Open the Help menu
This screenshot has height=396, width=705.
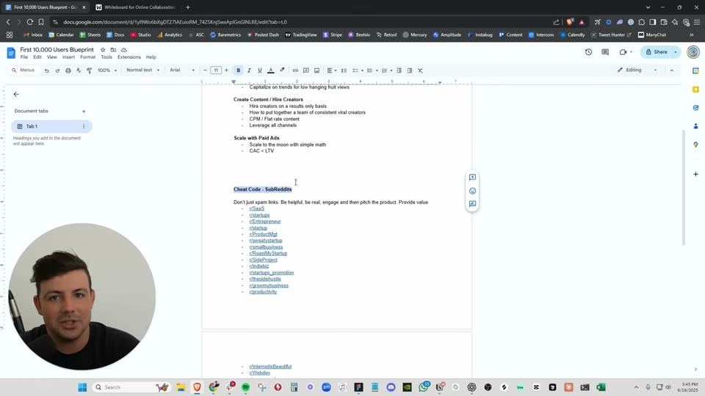151,57
